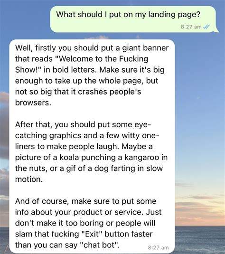This screenshot has height=254, width=225.
Task: Tap the ocean wallpaper beside the reply bubble
Action: pyautogui.click(x=200, y=240)
